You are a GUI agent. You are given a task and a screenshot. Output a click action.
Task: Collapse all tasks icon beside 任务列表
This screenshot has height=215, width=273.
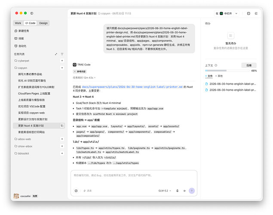point(56,54)
